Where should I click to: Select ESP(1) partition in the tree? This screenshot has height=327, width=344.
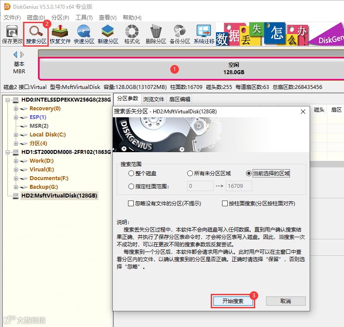(38, 117)
